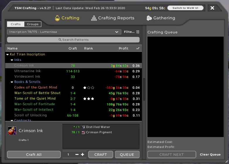Click the Distilled Water material icon
The width and height of the screenshot is (229, 164).
click(83, 127)
